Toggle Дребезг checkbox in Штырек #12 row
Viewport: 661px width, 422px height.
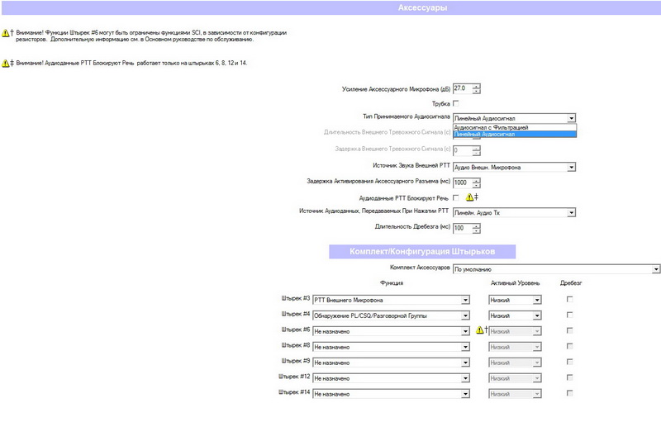(x=569, y=377)
